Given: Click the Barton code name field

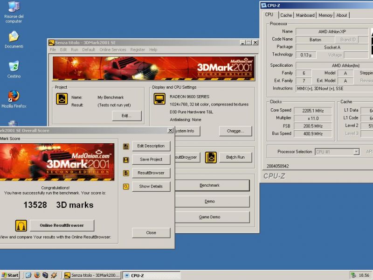Looking at the screenshot, I should [x=315, y=40].
